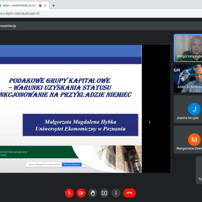Open a new browser tab
Screen dimensions: 202x202
click(x=54, y=6)
